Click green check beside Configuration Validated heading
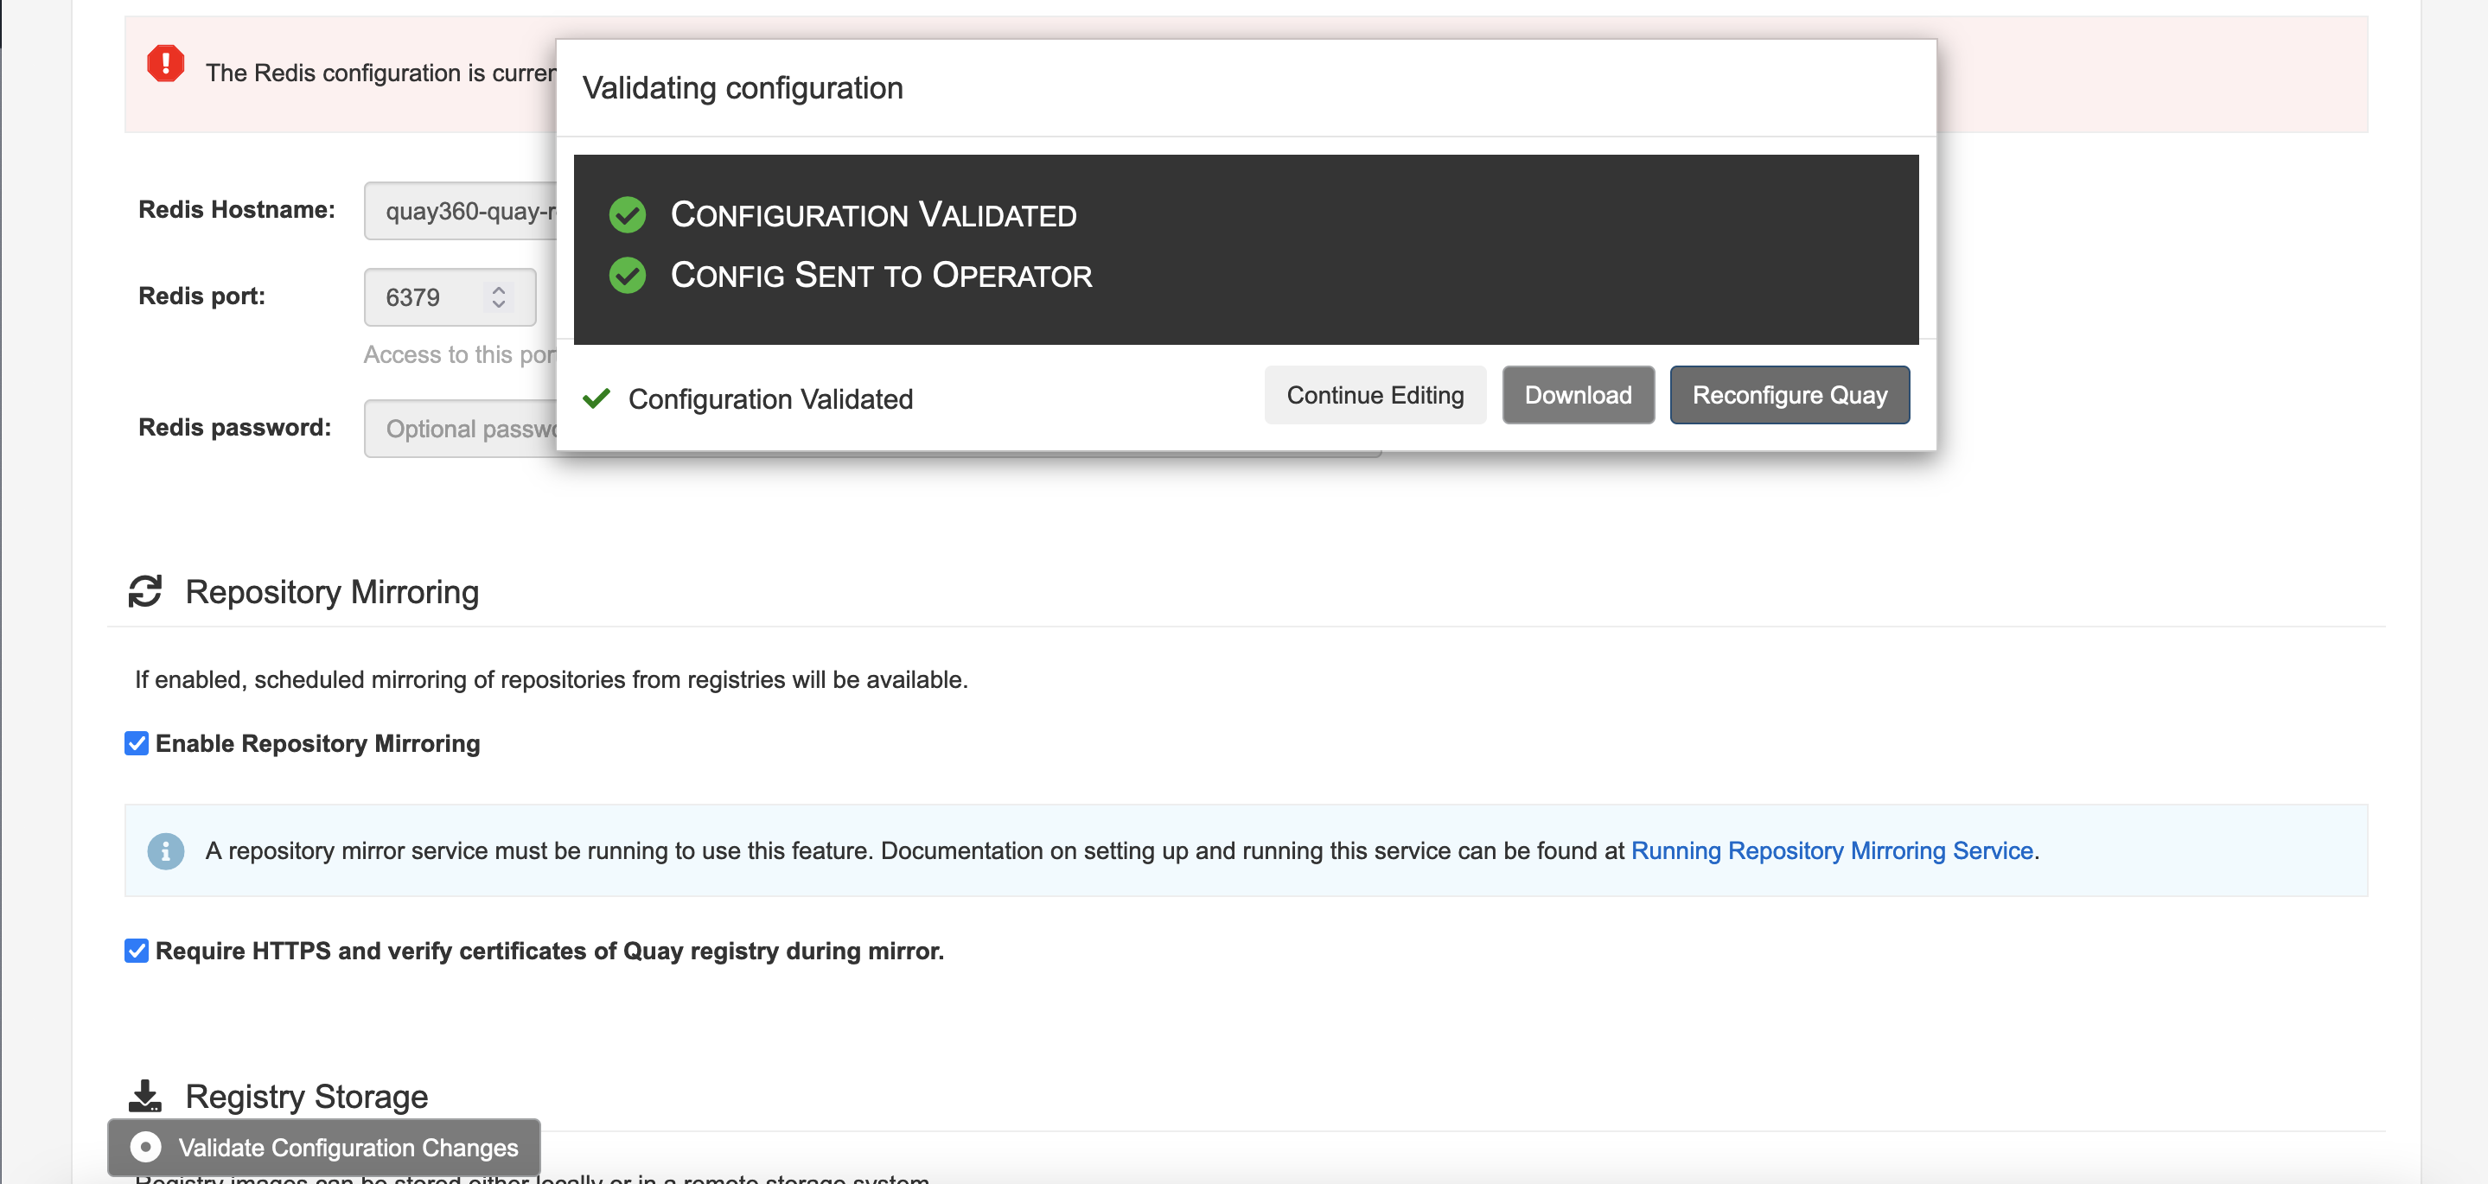Image resolution: width=2488 pixels, height=1184 pixels. tap(627, 215)
